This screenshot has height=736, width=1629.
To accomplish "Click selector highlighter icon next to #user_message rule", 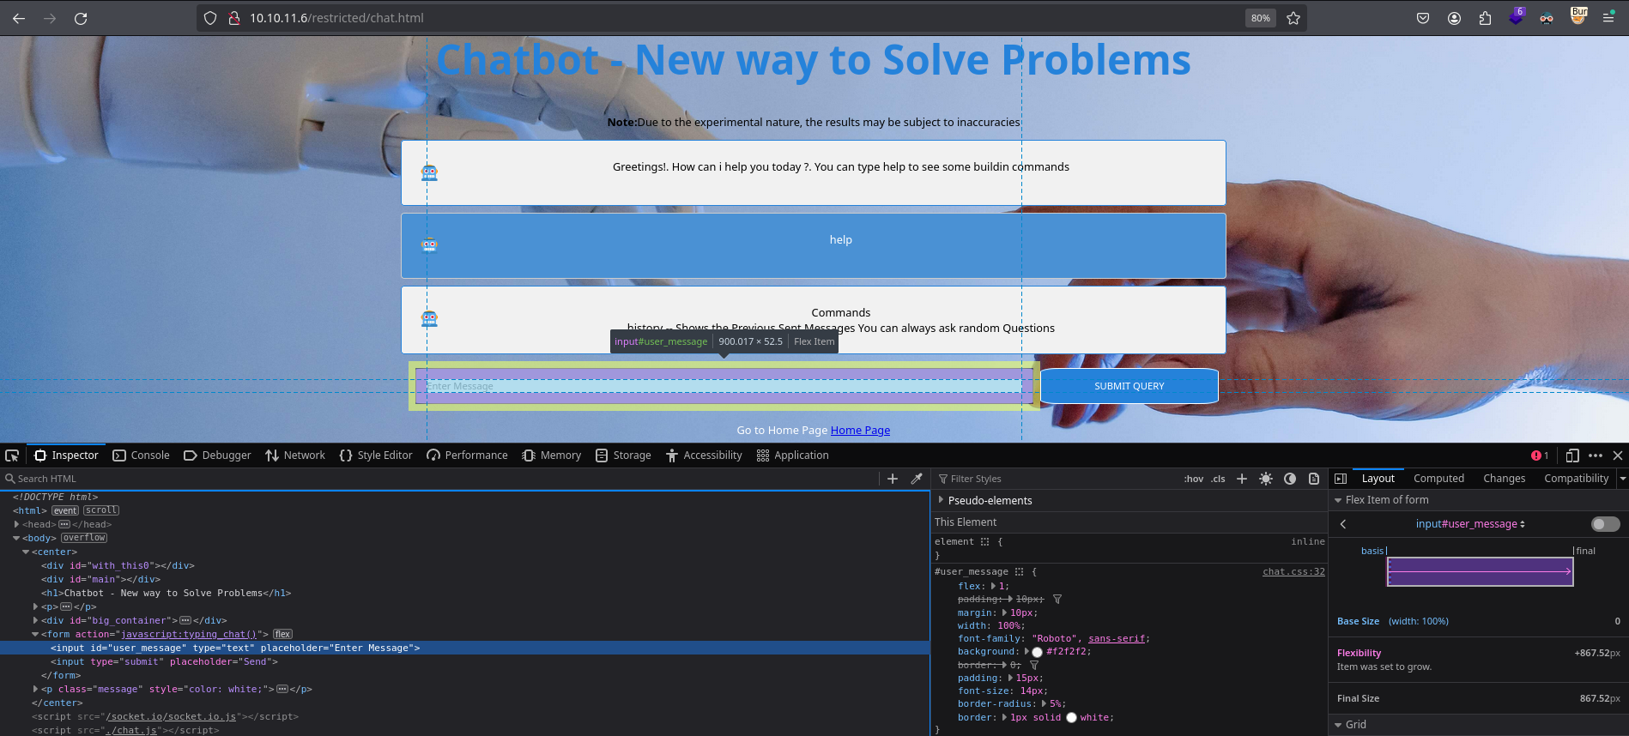I will coord(1019,571).
